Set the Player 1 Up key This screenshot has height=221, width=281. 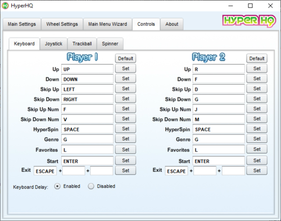(125, 68)
